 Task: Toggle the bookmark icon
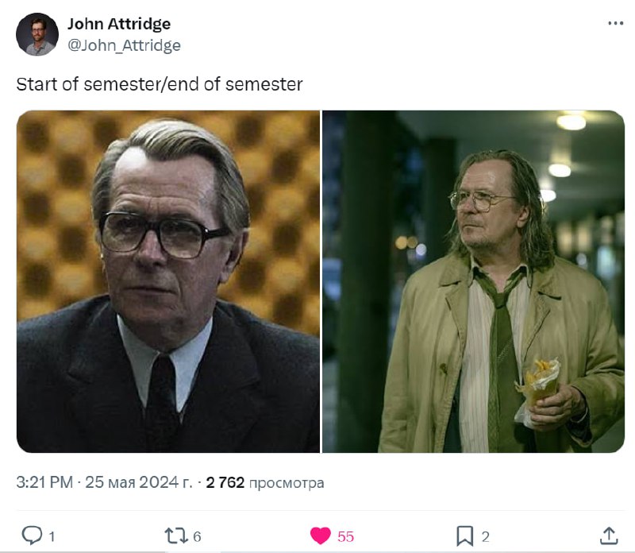(x=465, y=536)
